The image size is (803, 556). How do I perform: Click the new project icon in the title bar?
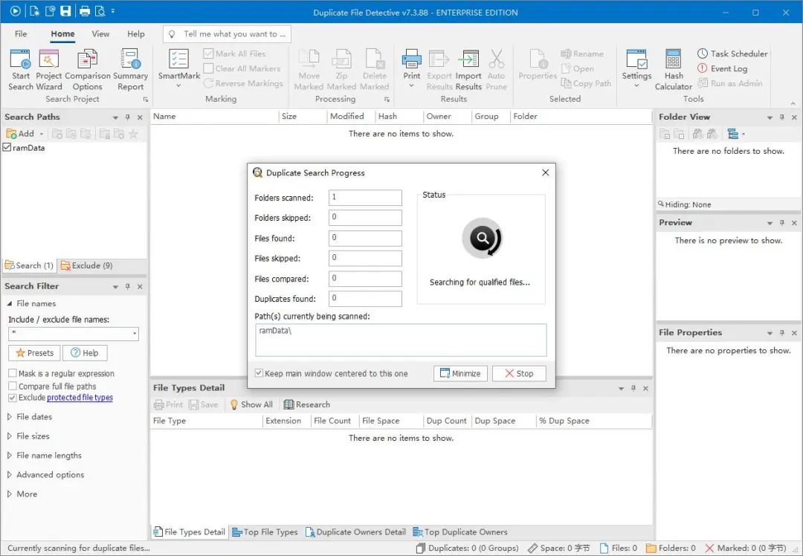pyautogui.click(x=35, y=11)
